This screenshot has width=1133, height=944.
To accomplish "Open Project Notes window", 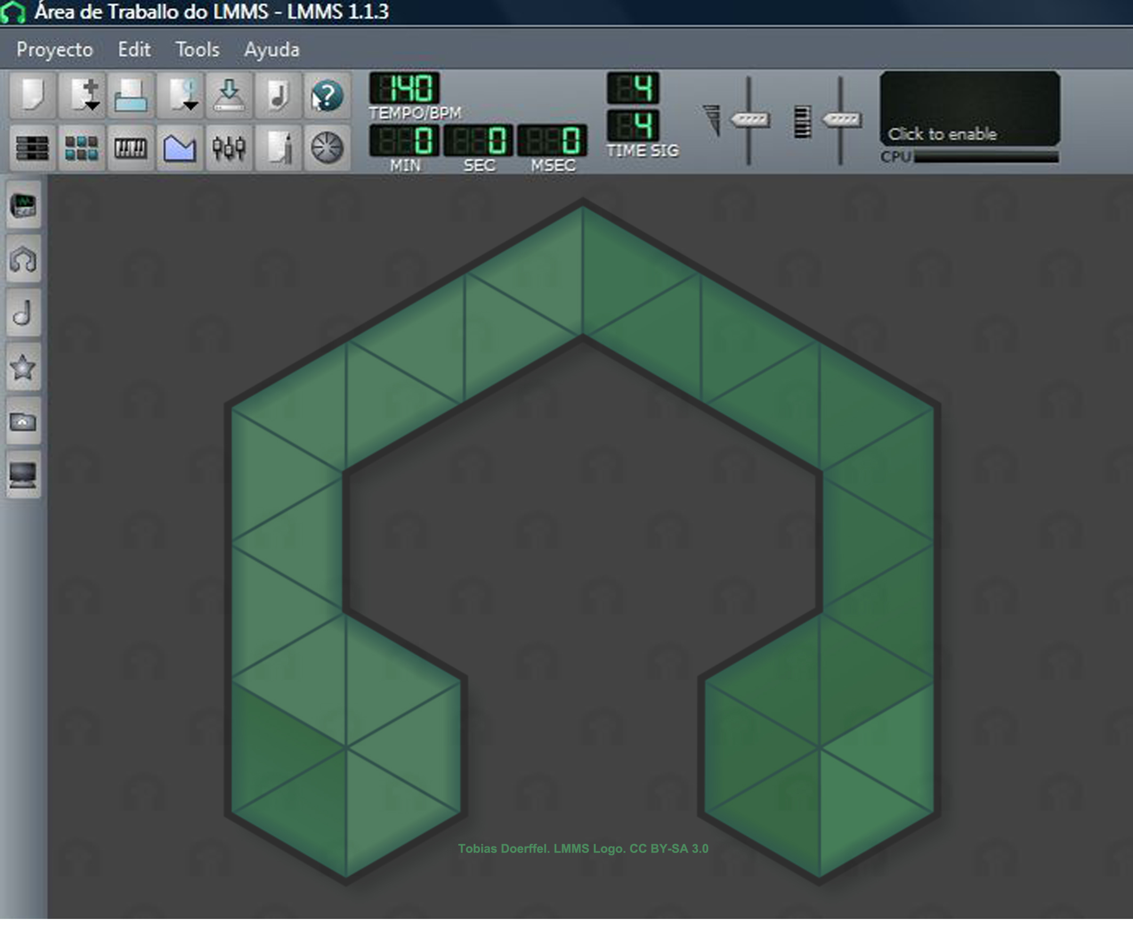I will click(x=278, y=148).
